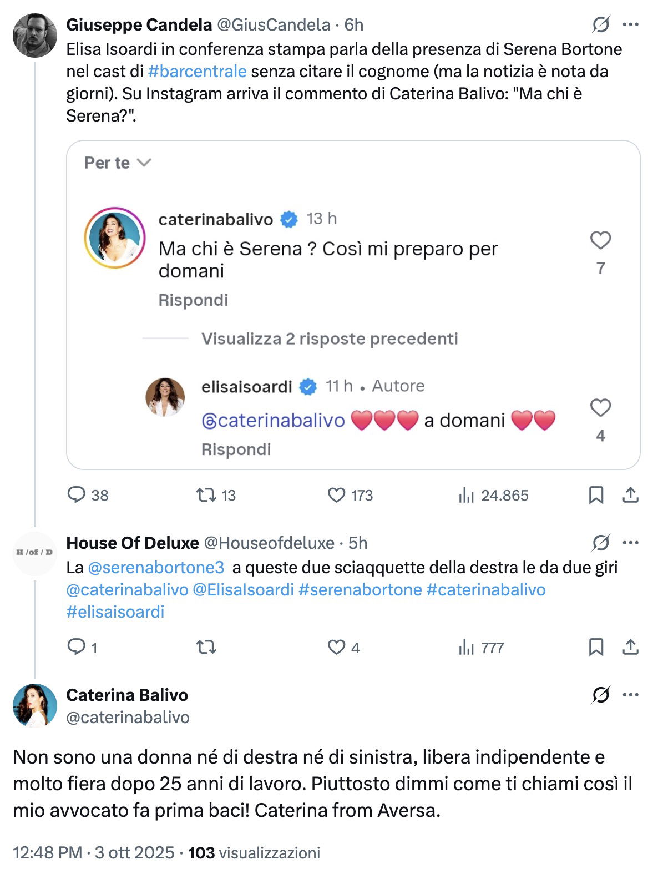Open the embedded Instagram comment screenshot
658x879 pixels.
353,305
